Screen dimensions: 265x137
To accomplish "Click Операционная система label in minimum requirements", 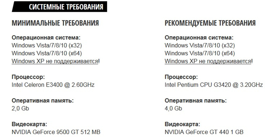I will [x=46, y=37].
